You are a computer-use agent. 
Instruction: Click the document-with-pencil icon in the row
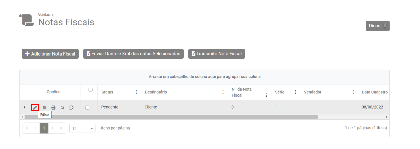[71, 107]
